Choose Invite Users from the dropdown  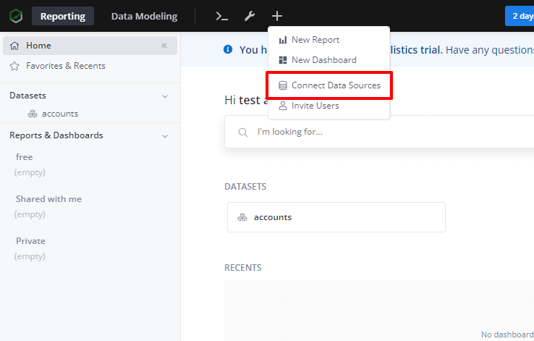click(x=315, y=106)
